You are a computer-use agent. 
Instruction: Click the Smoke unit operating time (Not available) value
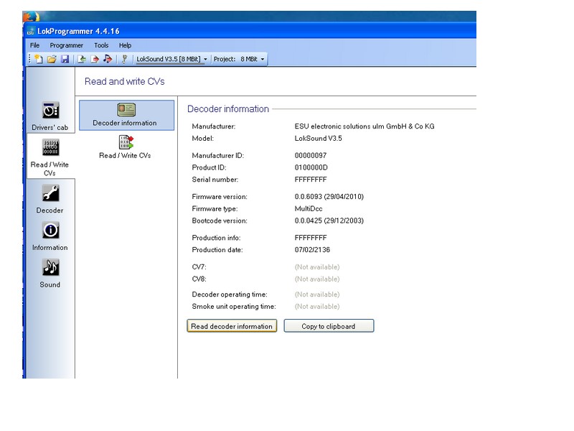317,307
